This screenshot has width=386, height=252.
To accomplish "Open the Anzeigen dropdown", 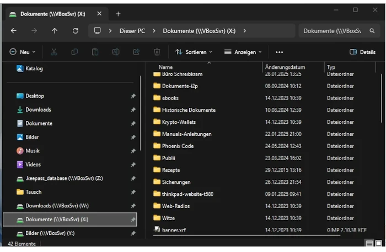I will (x=243, y=52).
